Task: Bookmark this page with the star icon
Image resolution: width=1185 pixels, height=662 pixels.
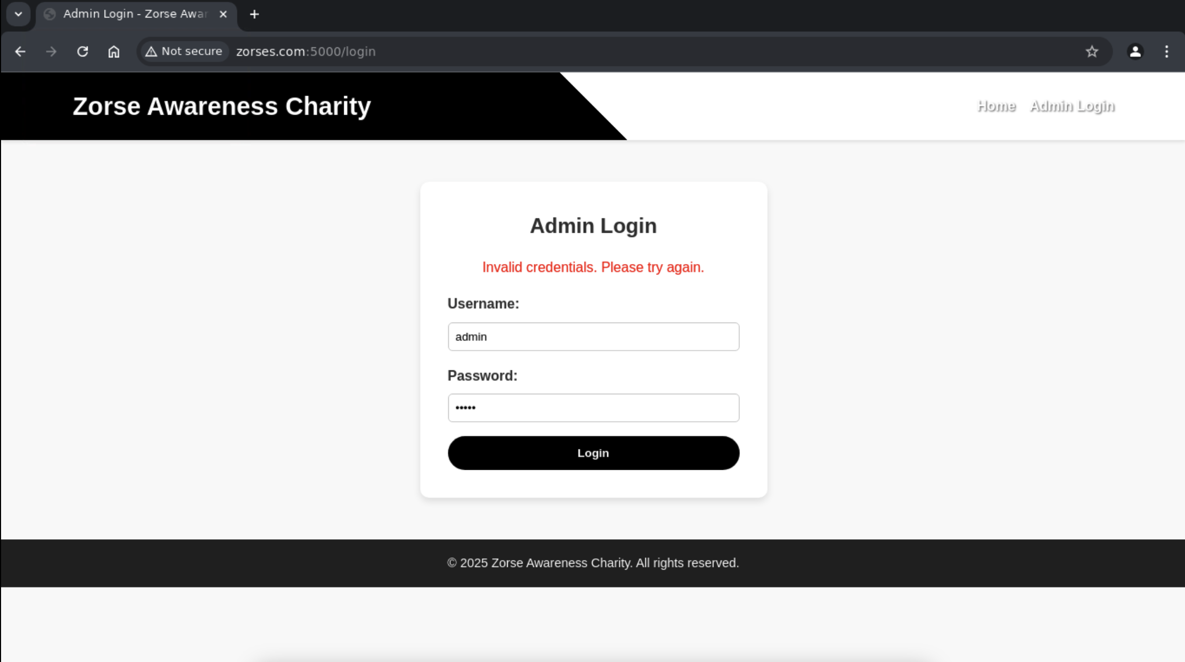Action: 1092,52
